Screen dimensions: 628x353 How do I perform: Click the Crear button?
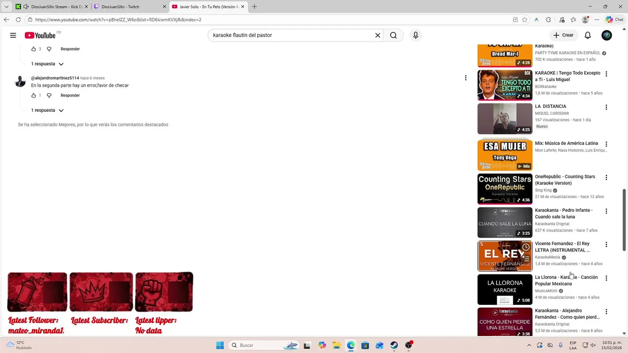coord(563,35)
